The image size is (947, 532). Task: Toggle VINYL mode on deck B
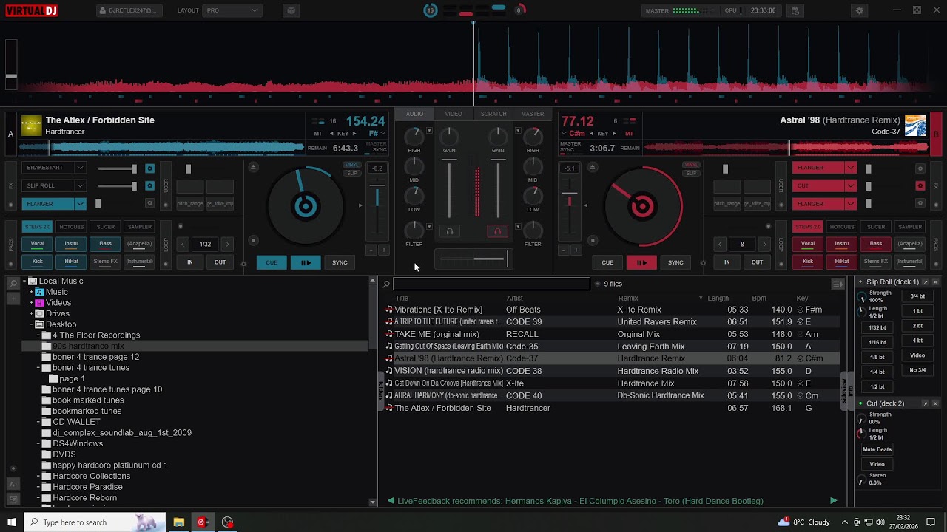tap(692, 165)
